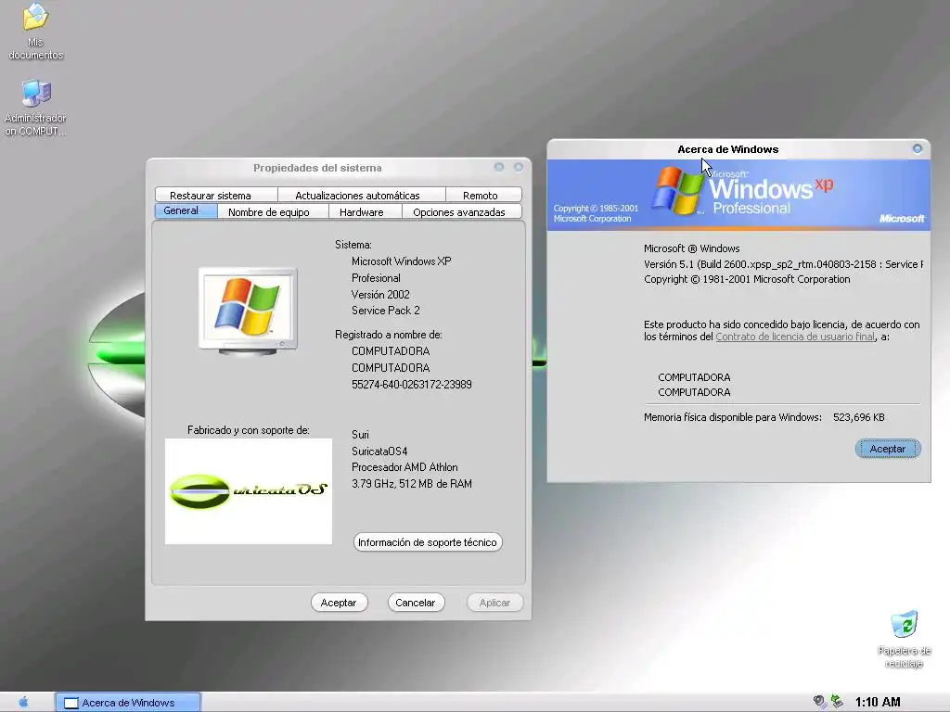Viewport: 950px width, 712px height.
Task: Click Aceptar in Propiedades del sistema
Action: point(339,603)
